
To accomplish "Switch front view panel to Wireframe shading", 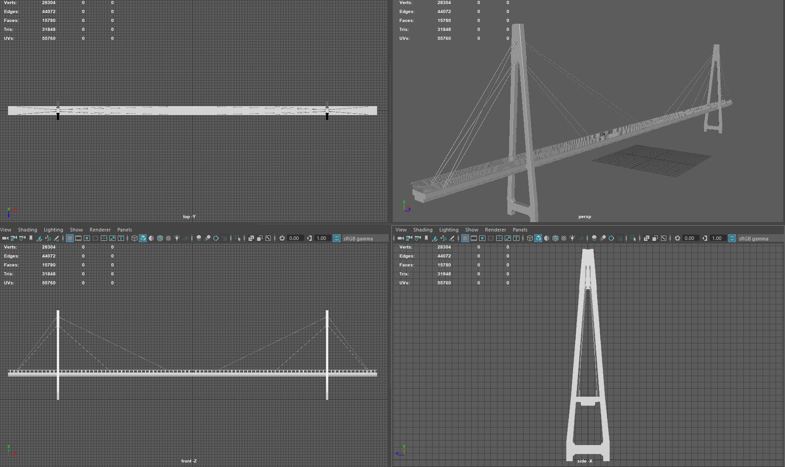I will point(134,238).
